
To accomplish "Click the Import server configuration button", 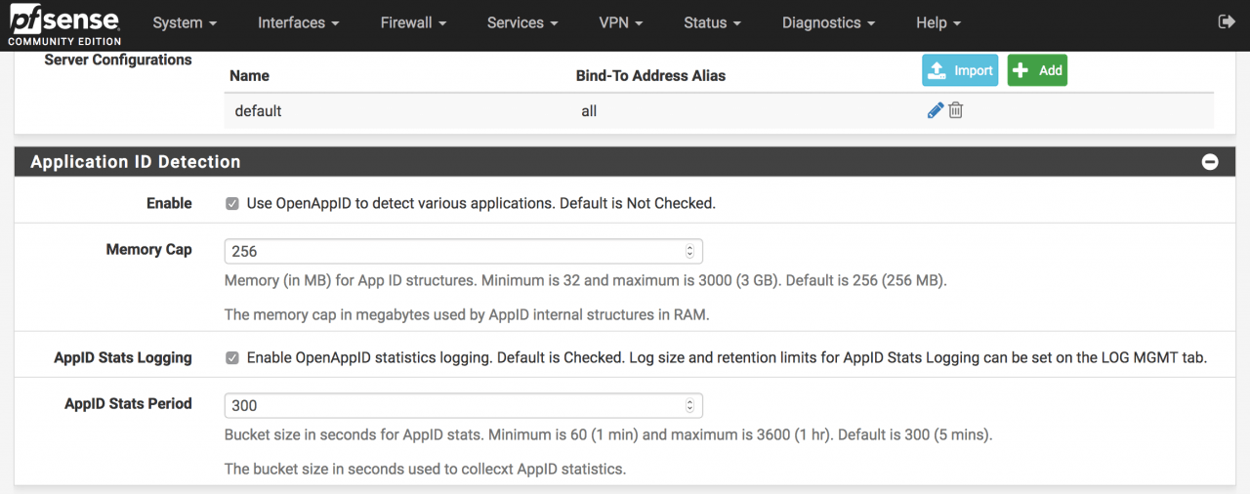I will [960, 70].
